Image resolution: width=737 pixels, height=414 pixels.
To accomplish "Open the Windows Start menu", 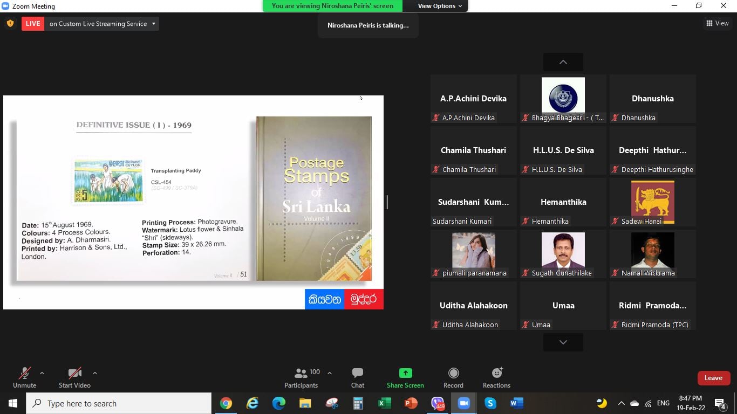I will tap(13, 403).
